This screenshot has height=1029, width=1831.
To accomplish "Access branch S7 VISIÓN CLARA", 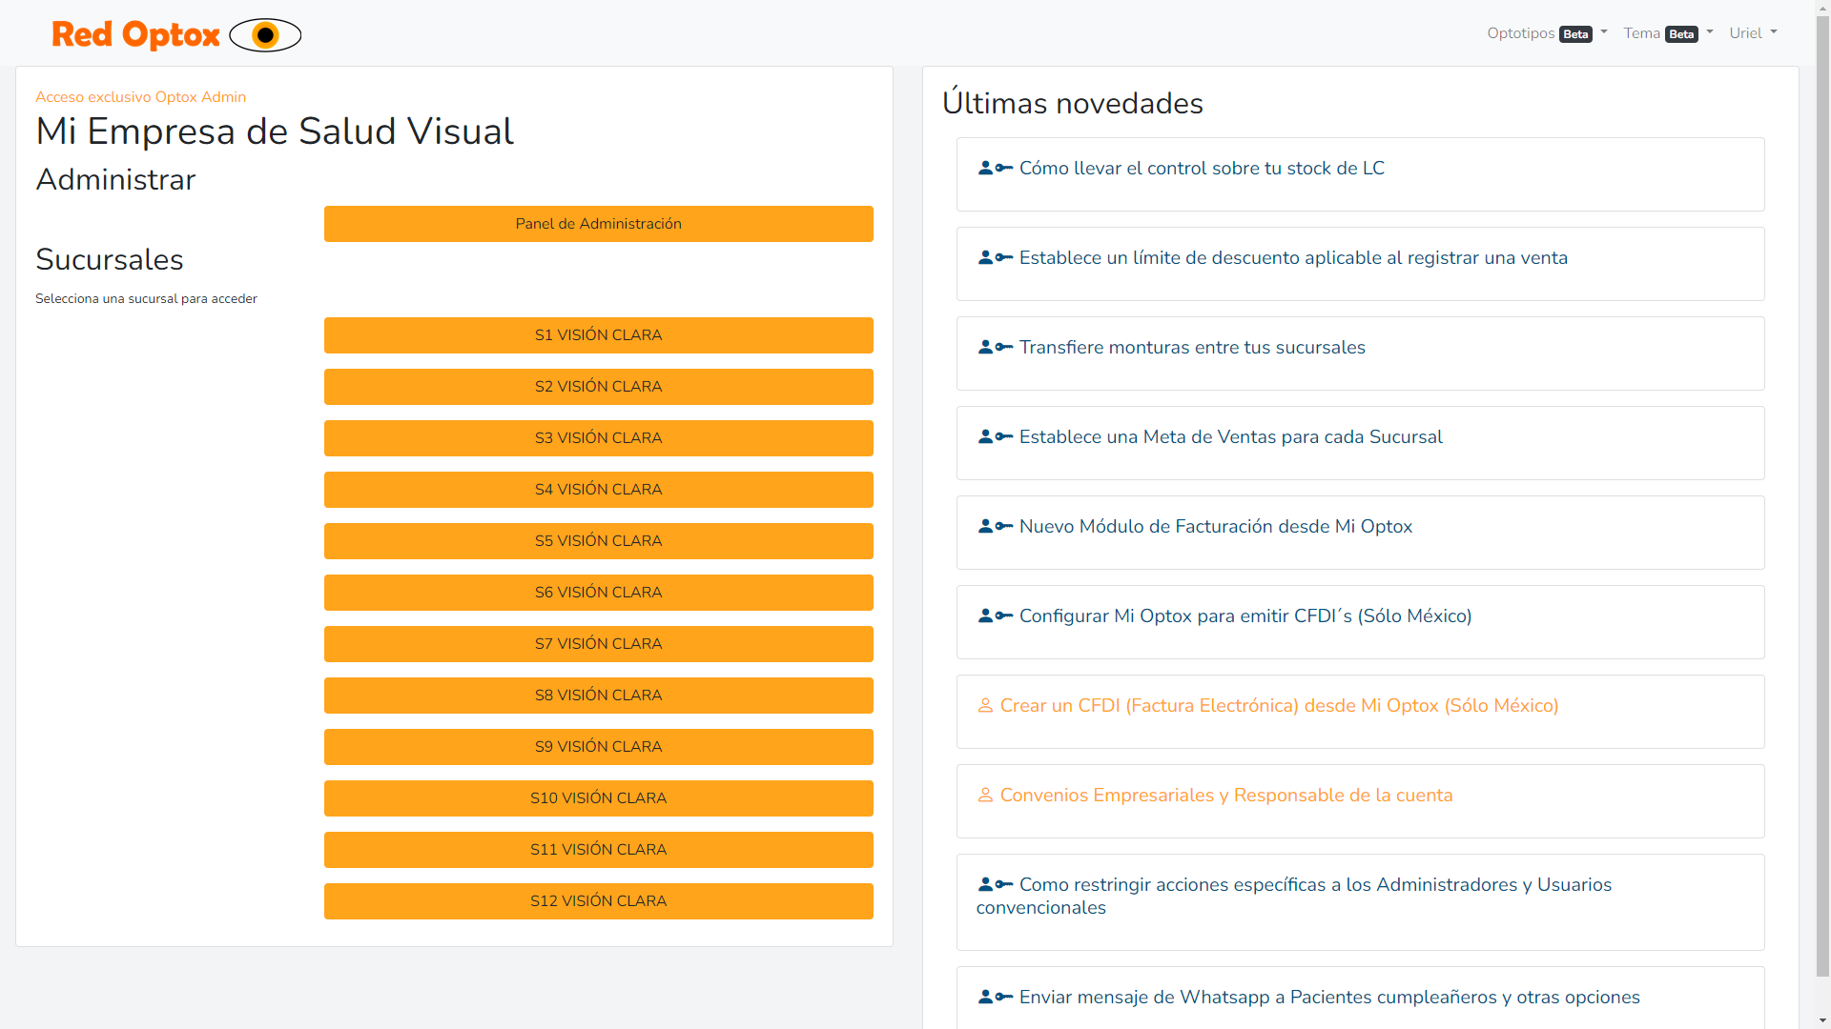I will coord(598,644).
